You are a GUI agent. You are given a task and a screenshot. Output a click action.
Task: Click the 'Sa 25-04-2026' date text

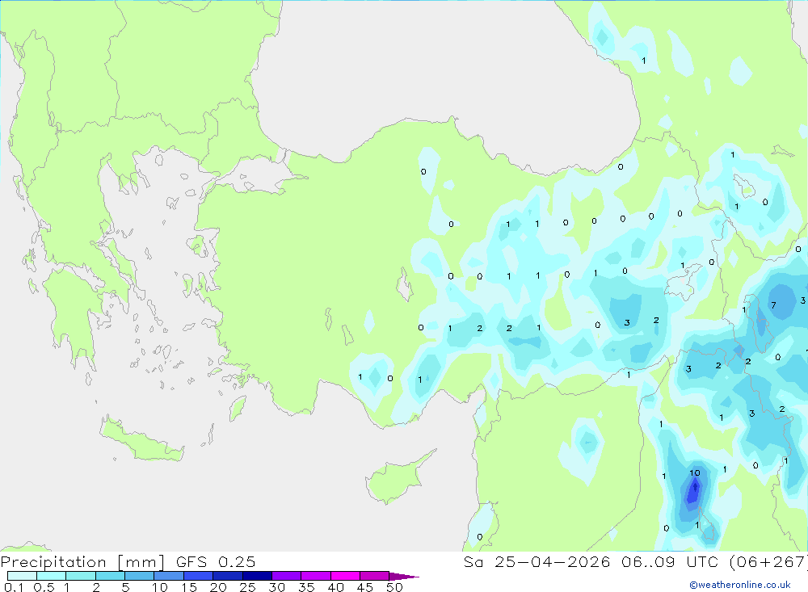click(x=537, y=561)
